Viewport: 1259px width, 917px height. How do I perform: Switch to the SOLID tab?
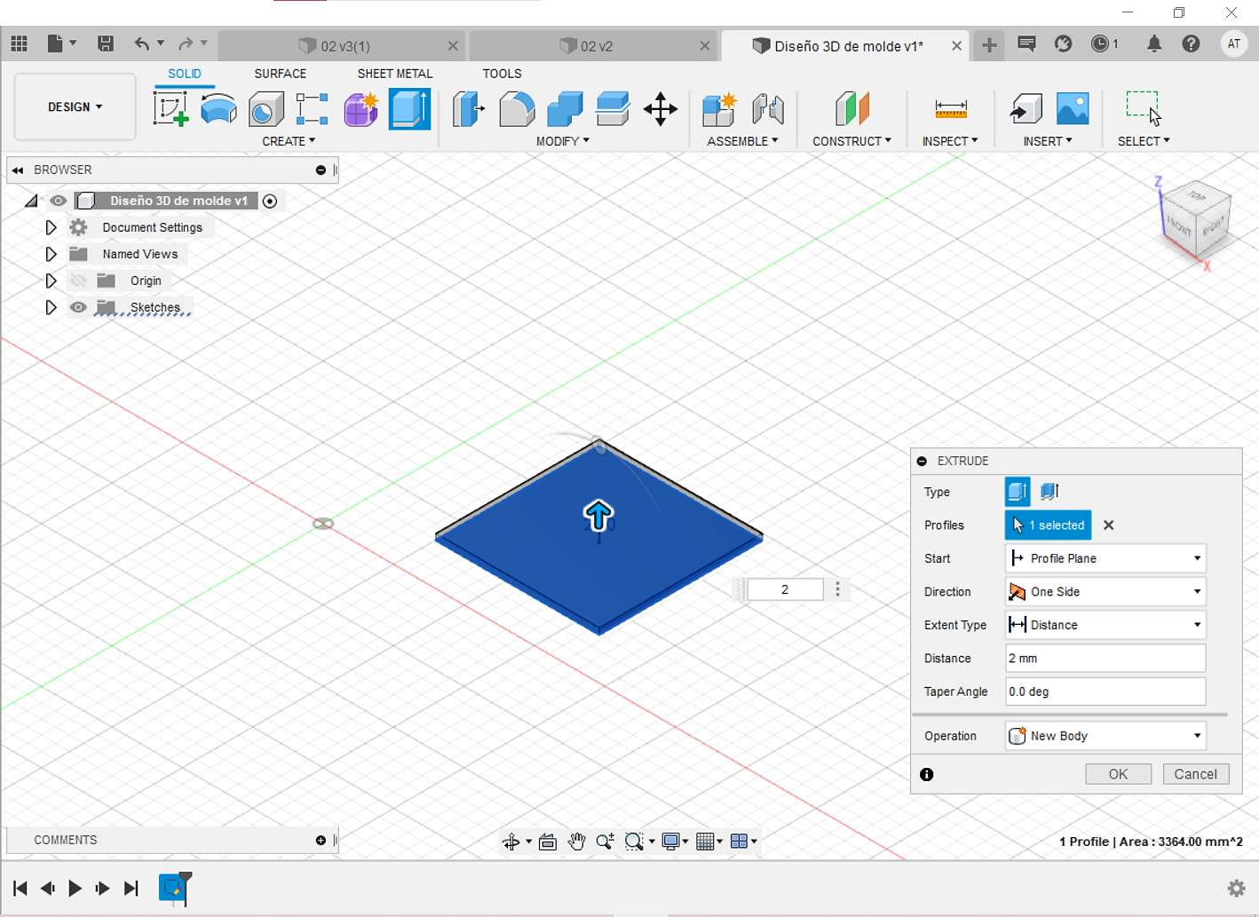[185, 74]
